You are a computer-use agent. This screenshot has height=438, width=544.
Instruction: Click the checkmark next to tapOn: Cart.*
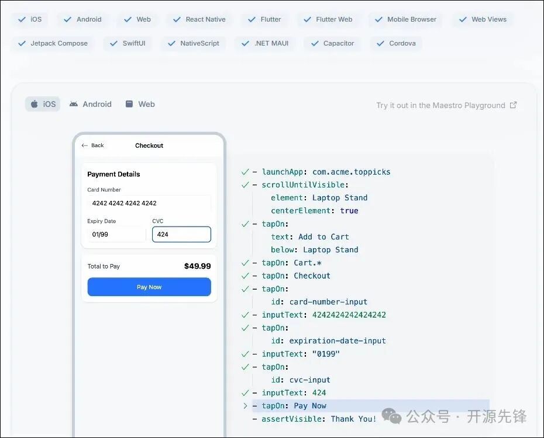(x=245, y=263)
